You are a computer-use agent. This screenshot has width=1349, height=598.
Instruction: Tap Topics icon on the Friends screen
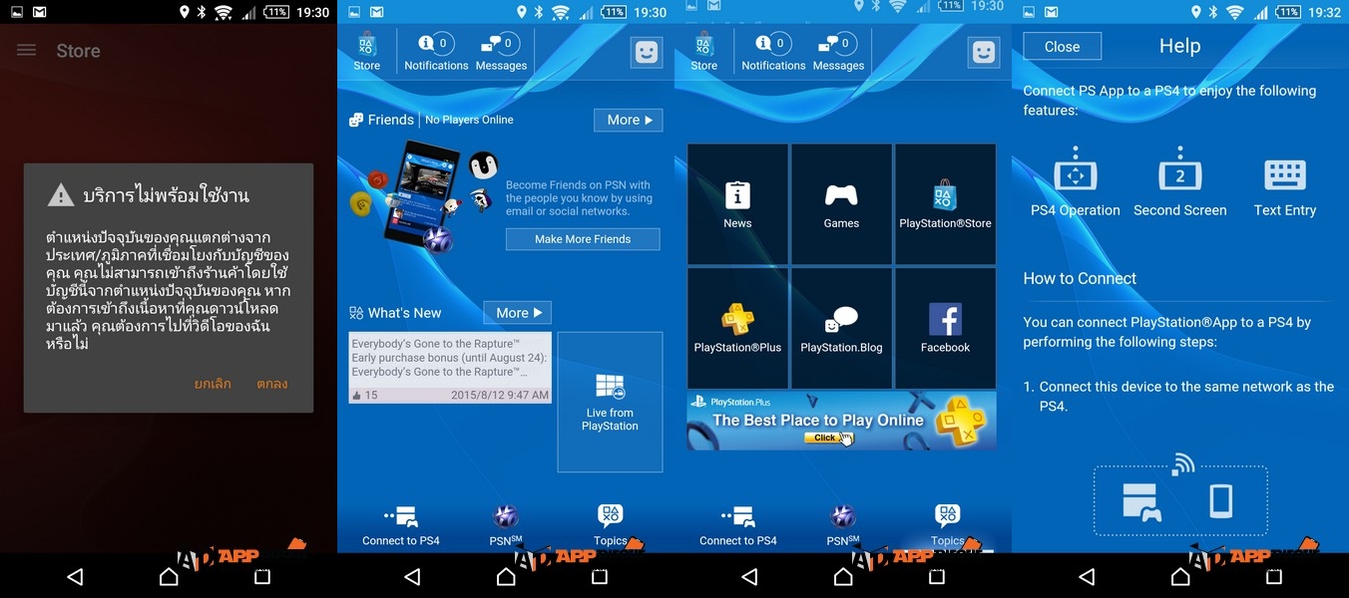(x=611, y=525)
